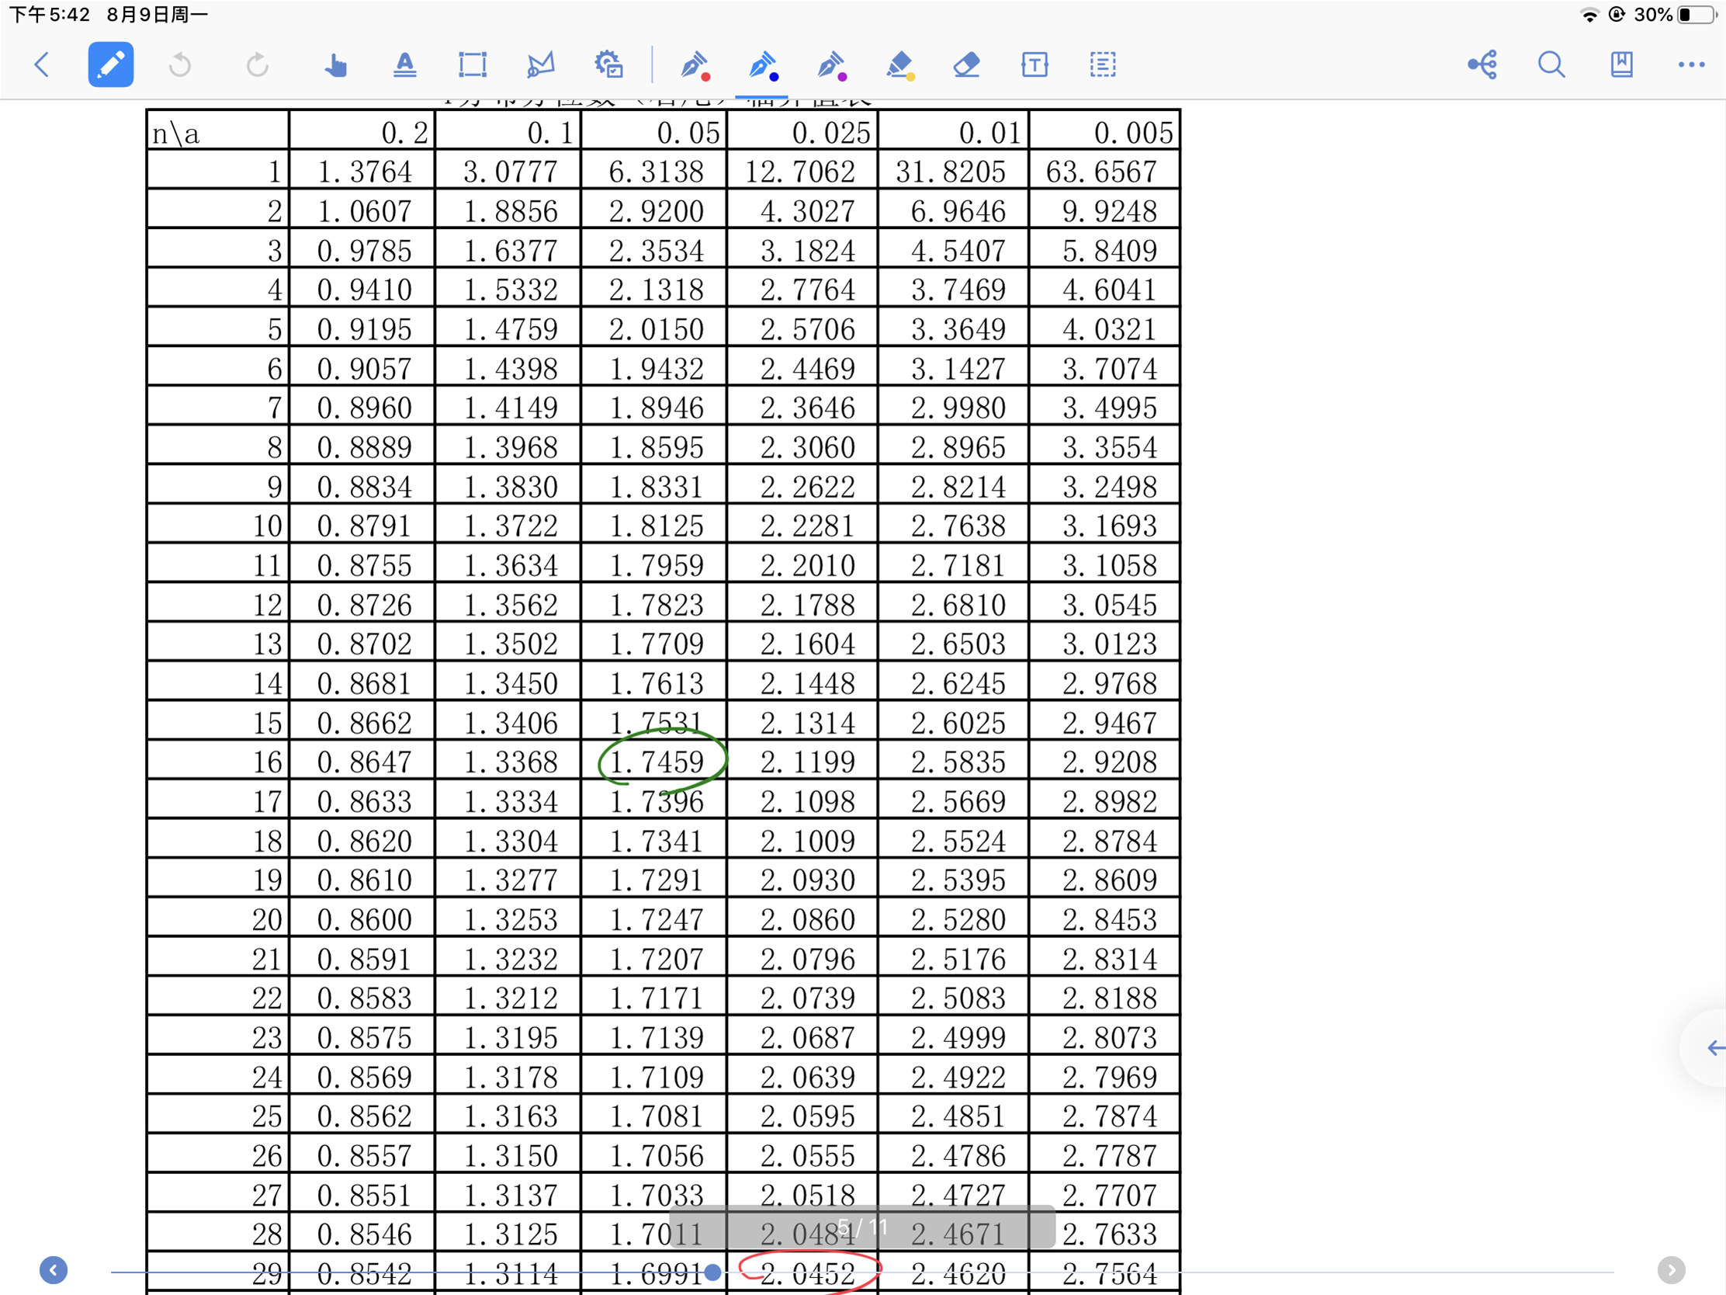1726x1295 pixels.
Task: Switch to the red pen
Action: [694, 65]
